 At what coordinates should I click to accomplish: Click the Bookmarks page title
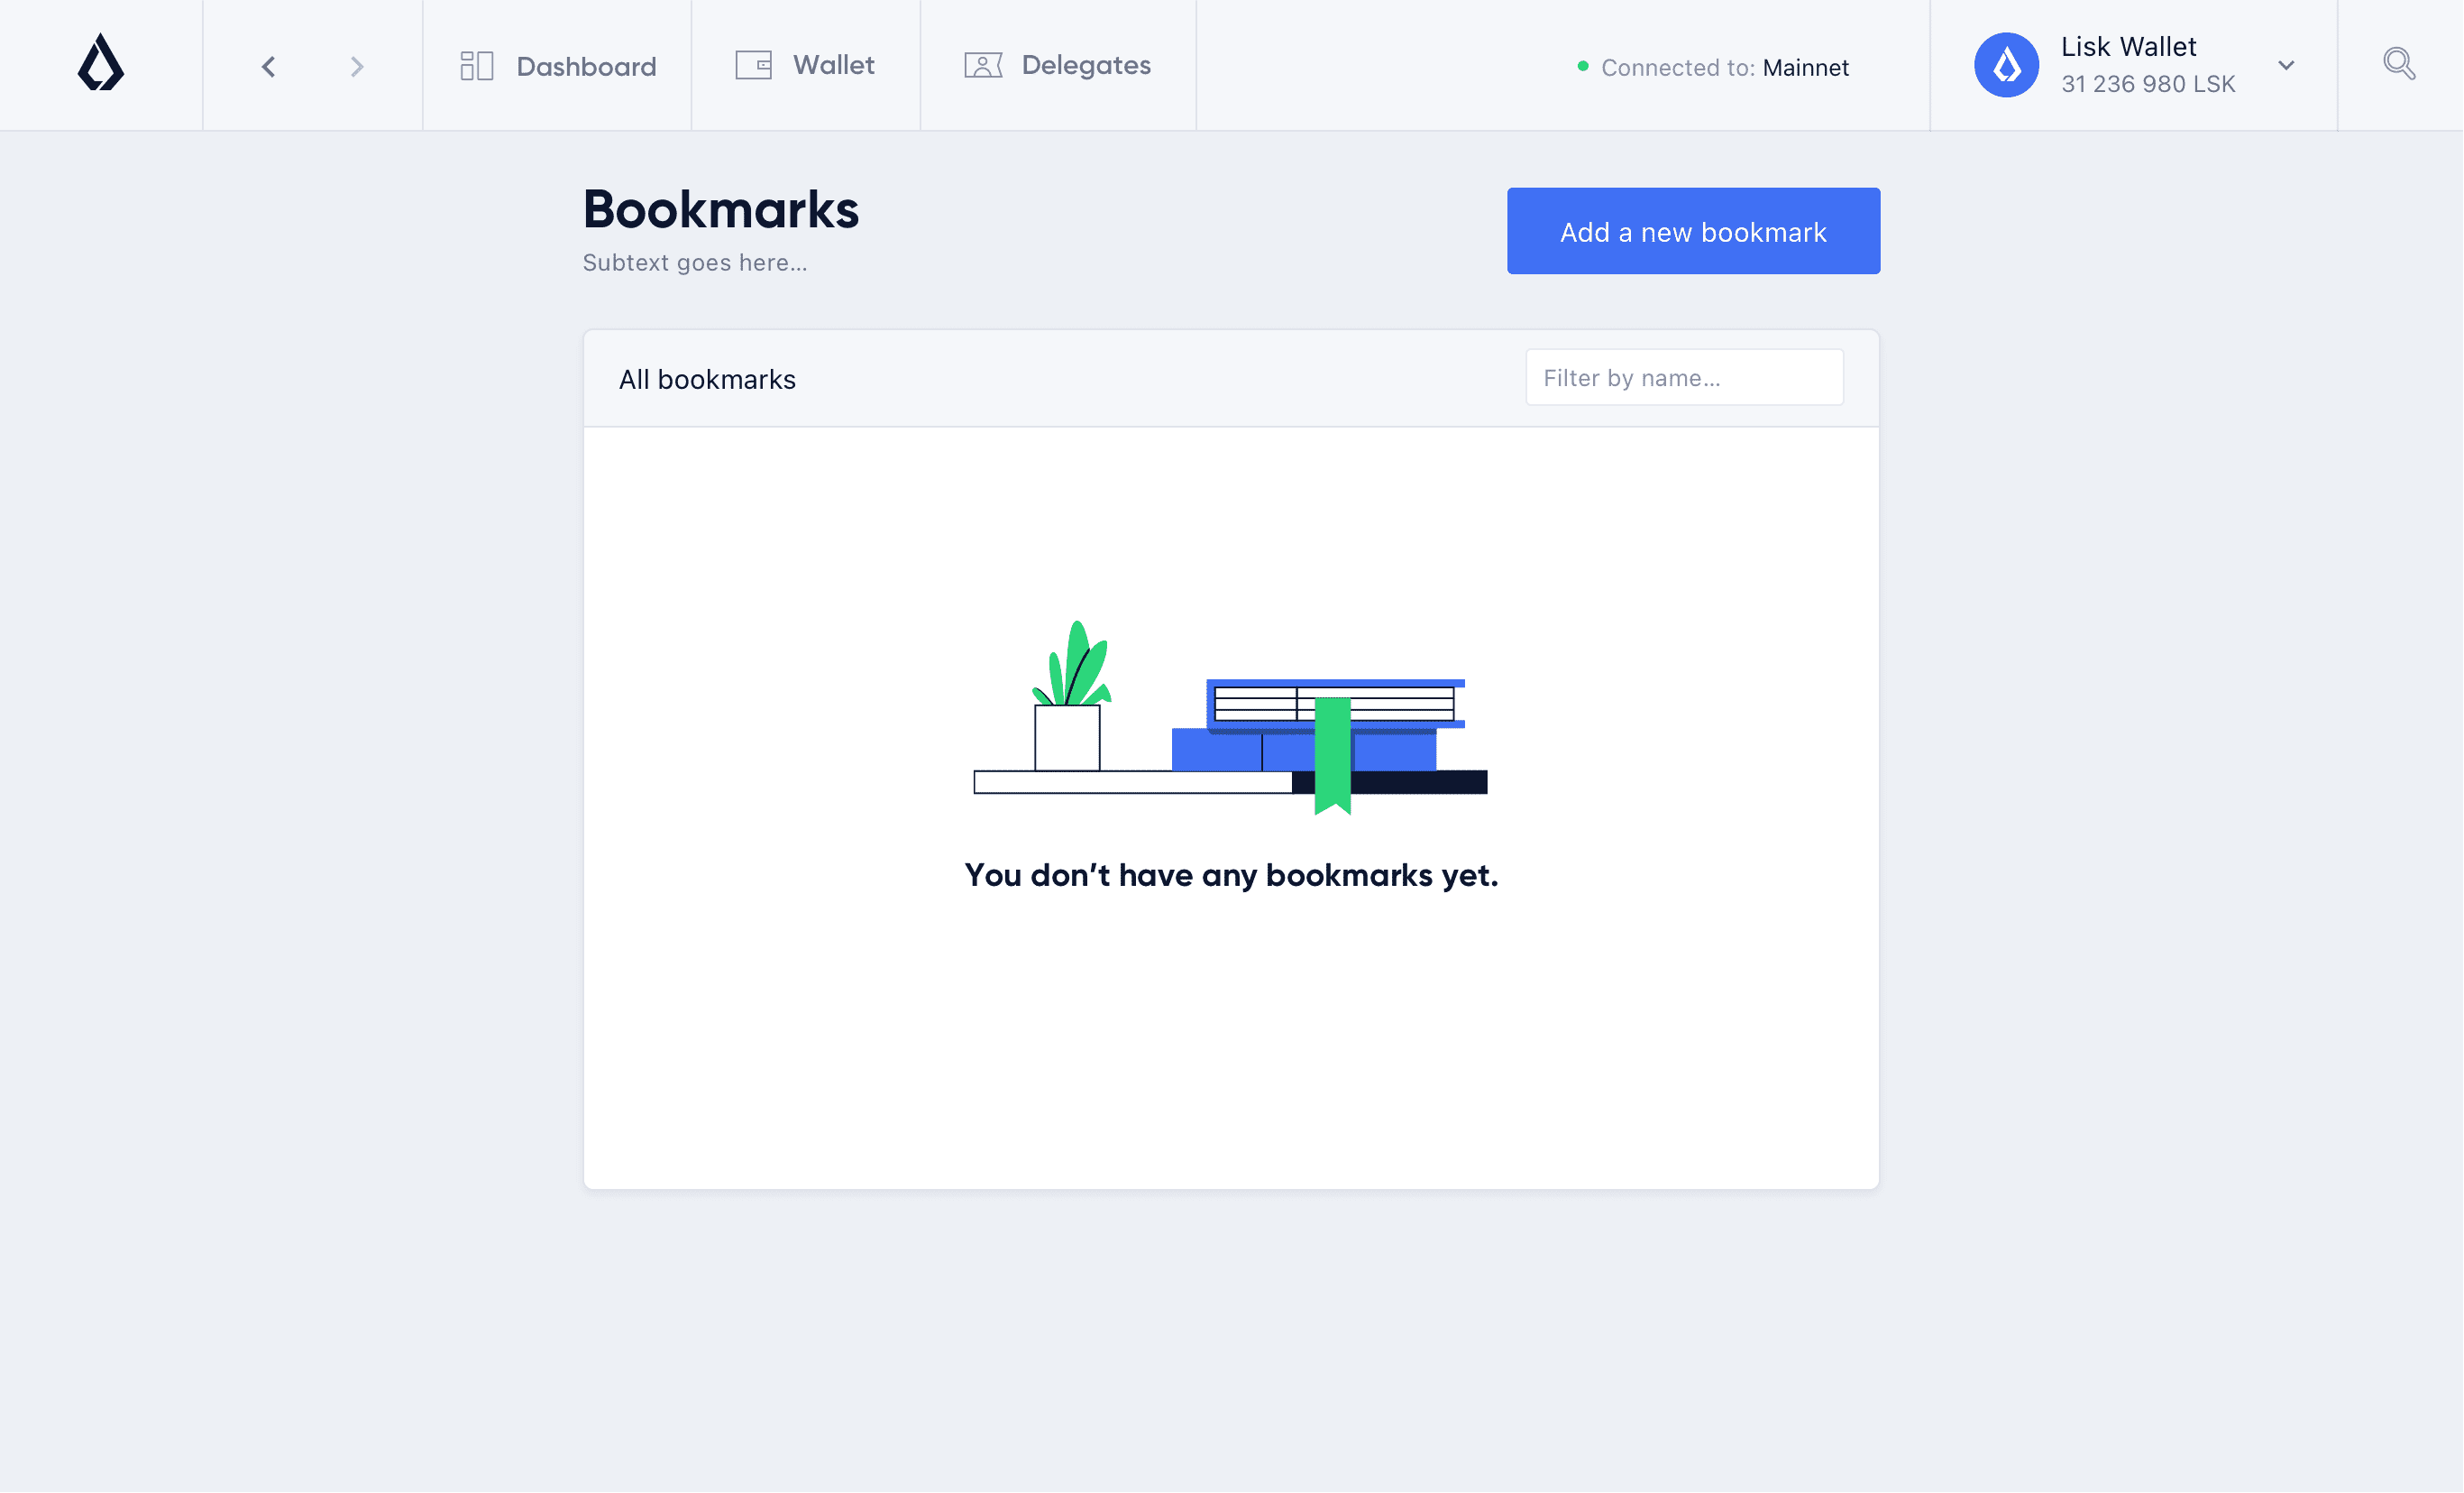[721, 208]
